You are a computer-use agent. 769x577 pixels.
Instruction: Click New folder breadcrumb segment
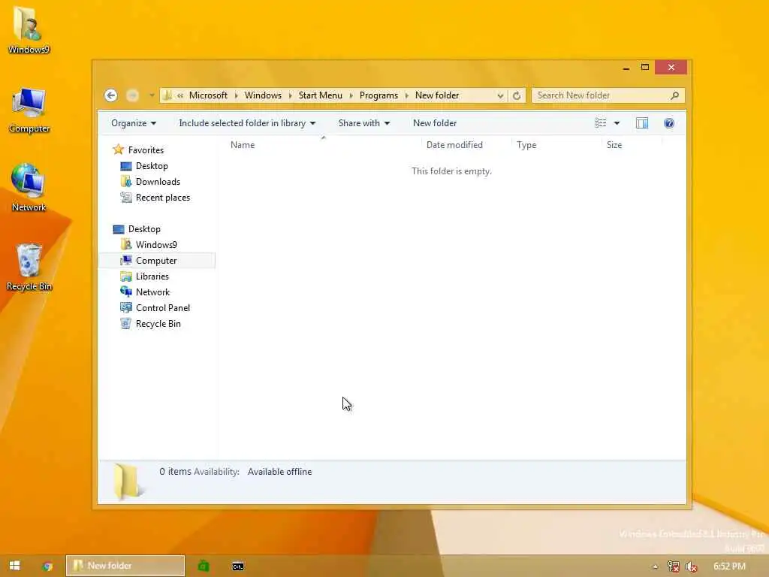coord(437,95)
